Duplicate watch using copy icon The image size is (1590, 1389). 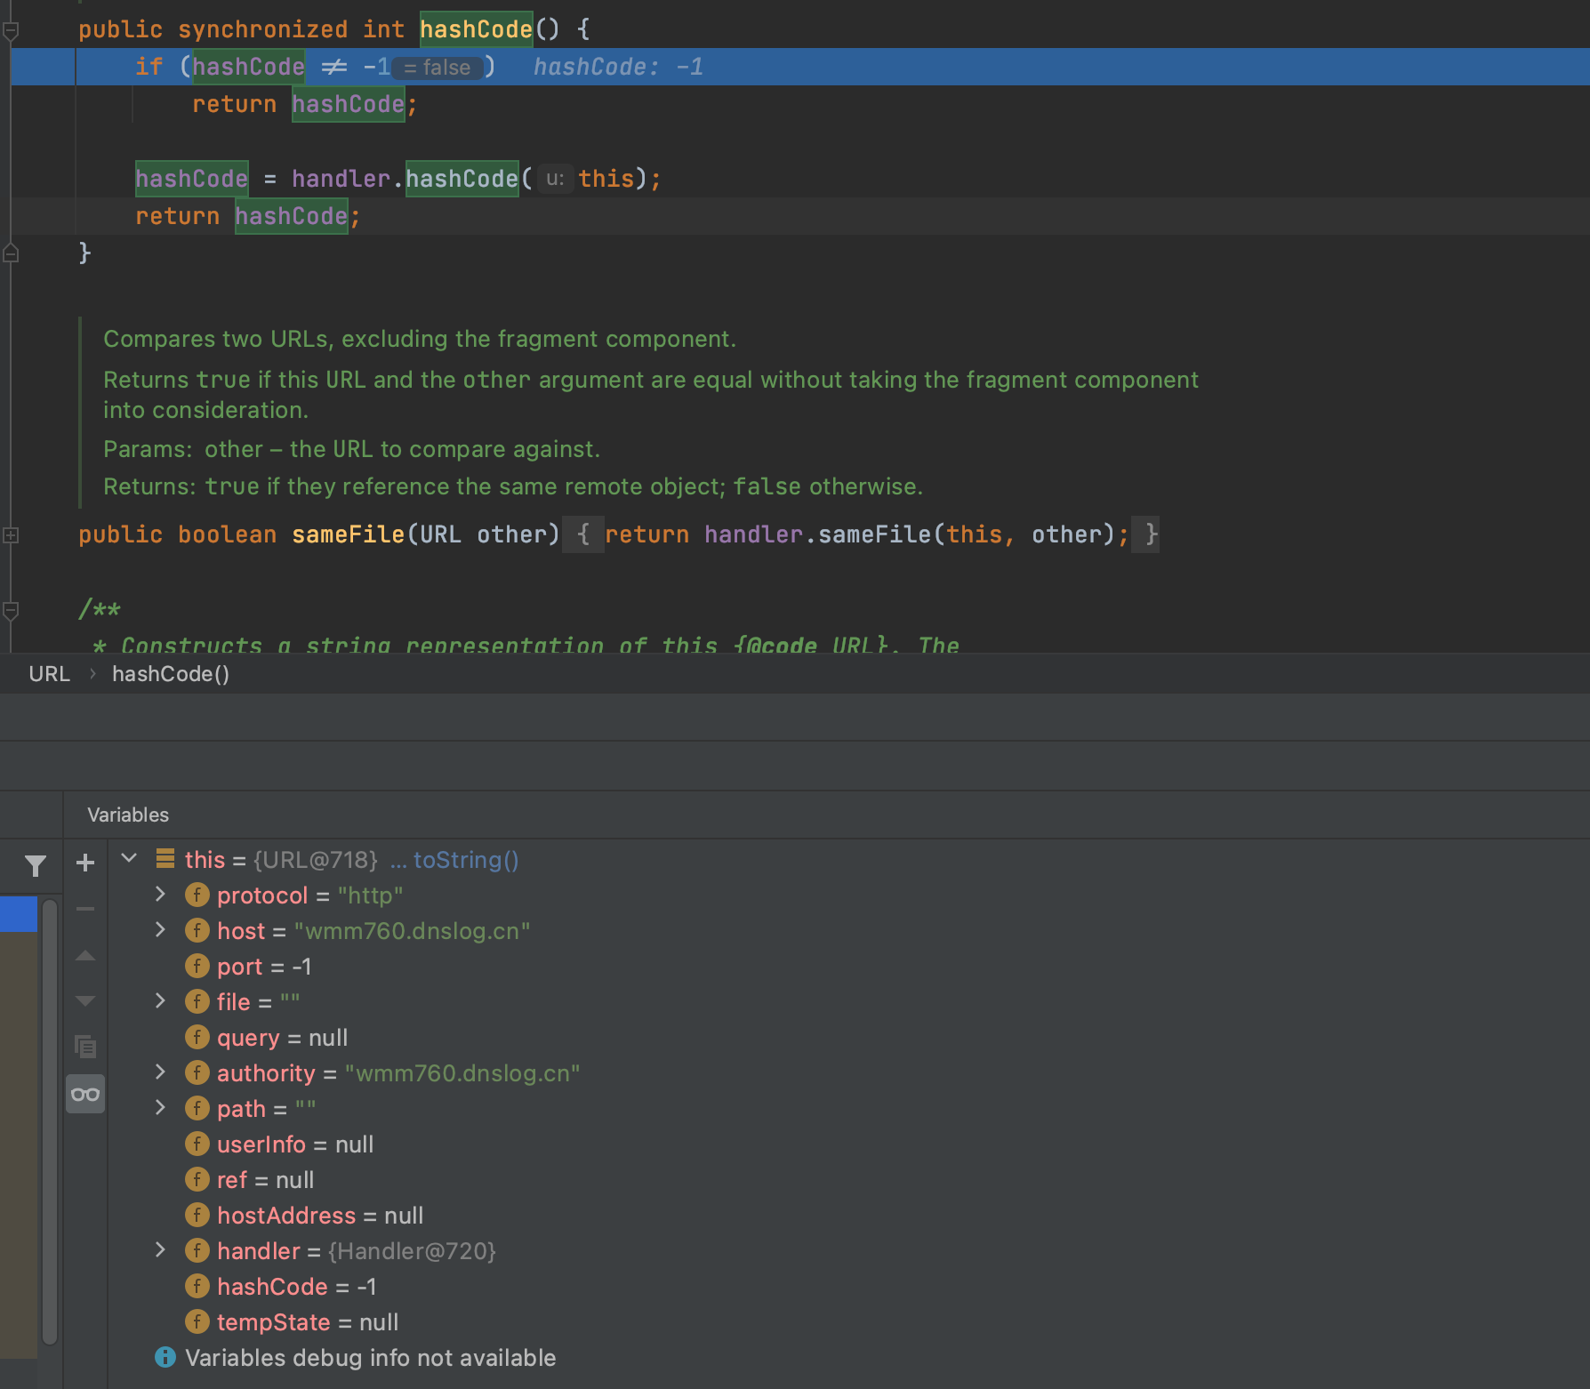pos(85,1047)
